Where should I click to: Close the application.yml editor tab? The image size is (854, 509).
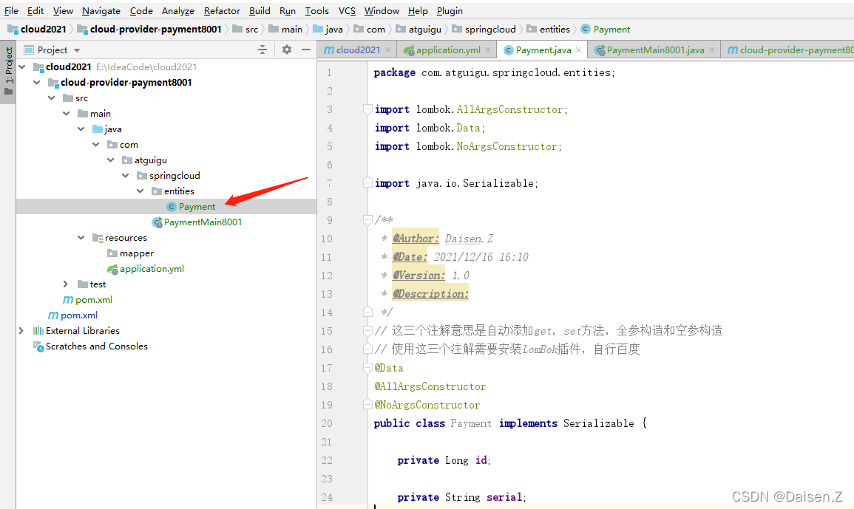click(487, 50)
